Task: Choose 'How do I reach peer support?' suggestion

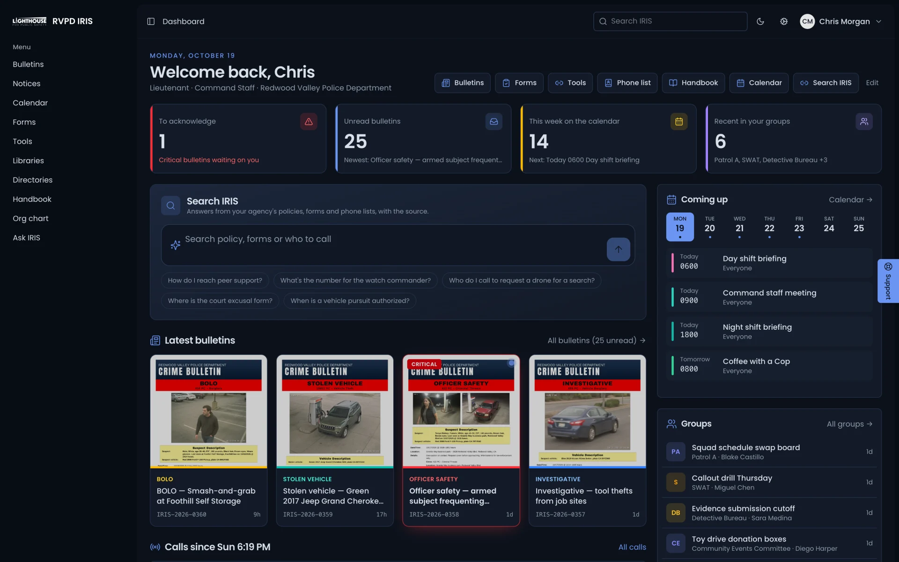Action: pos(215,281)
